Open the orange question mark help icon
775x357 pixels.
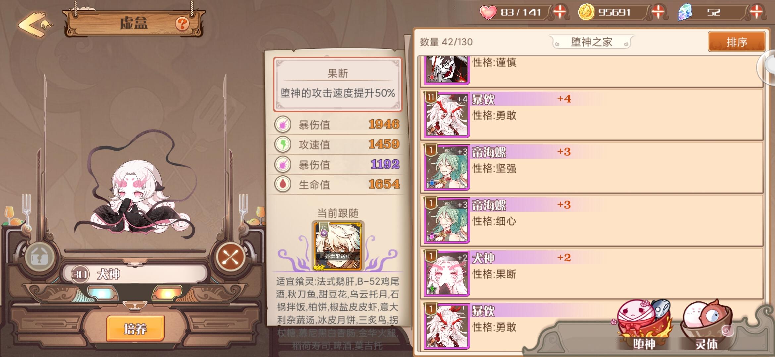click(x=182, y=24)
